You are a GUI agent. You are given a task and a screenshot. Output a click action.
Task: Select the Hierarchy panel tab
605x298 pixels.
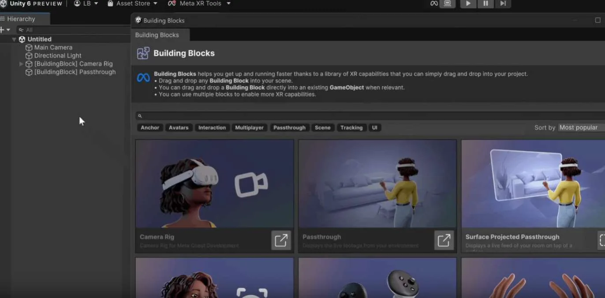click(x=21, y=19)
